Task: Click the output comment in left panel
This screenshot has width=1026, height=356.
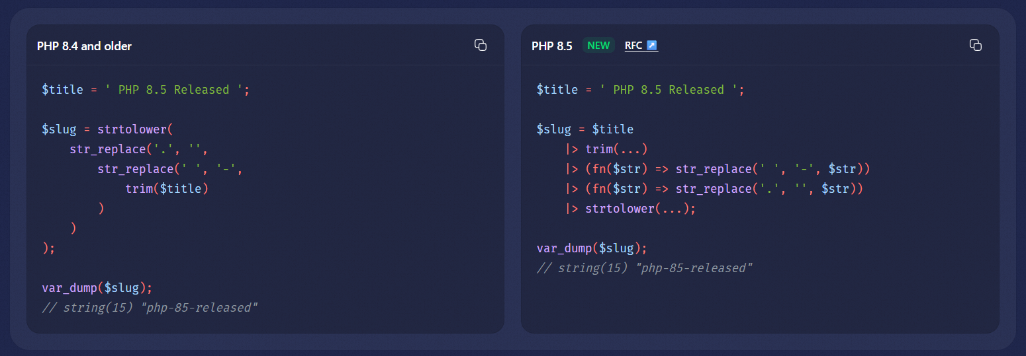Action: pyautogui.click(x=150, y=308)
